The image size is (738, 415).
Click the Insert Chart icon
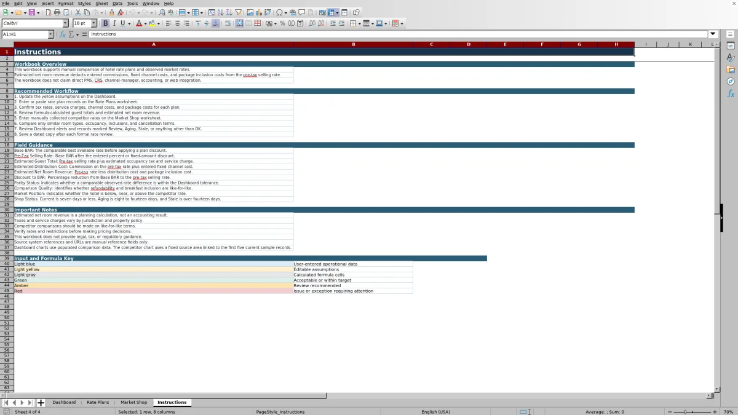pos(258,12)
